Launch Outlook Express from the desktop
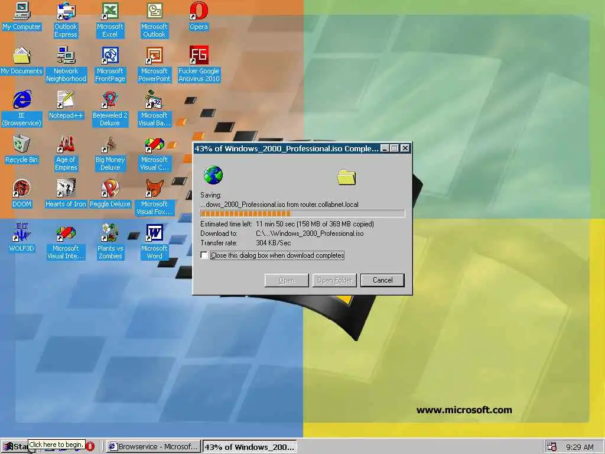The image size is (605, 454). [66, 20]
